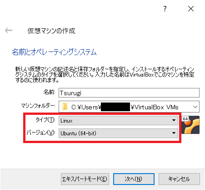The image size is (205, 190).
Task: Click the 仮想マシンの作成 title text
Action: (x=51, y=31)
